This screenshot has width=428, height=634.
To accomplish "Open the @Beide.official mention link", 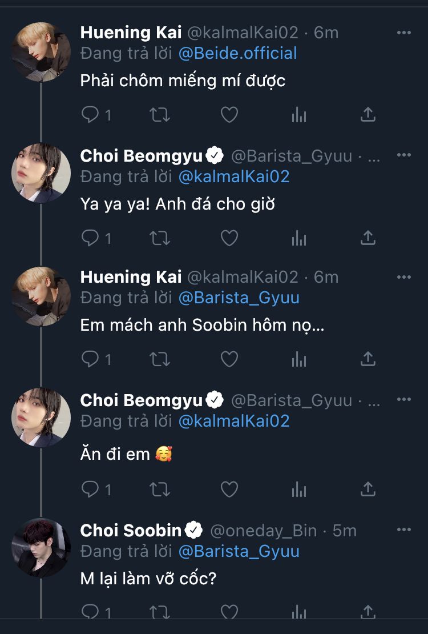I will tap(237, 54).
